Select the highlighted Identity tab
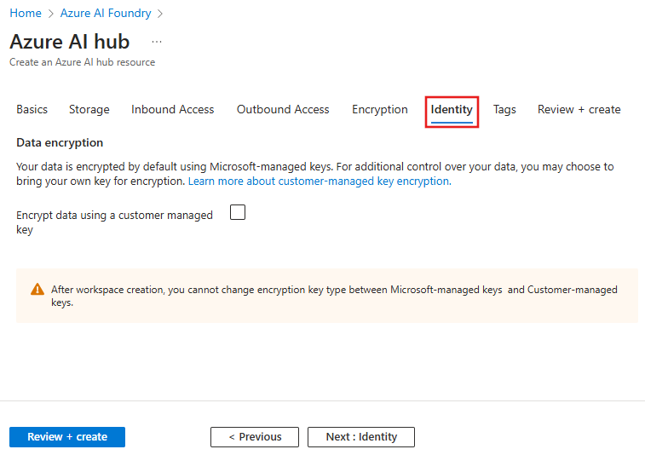 pyautogui.click(x=452, y=110)
